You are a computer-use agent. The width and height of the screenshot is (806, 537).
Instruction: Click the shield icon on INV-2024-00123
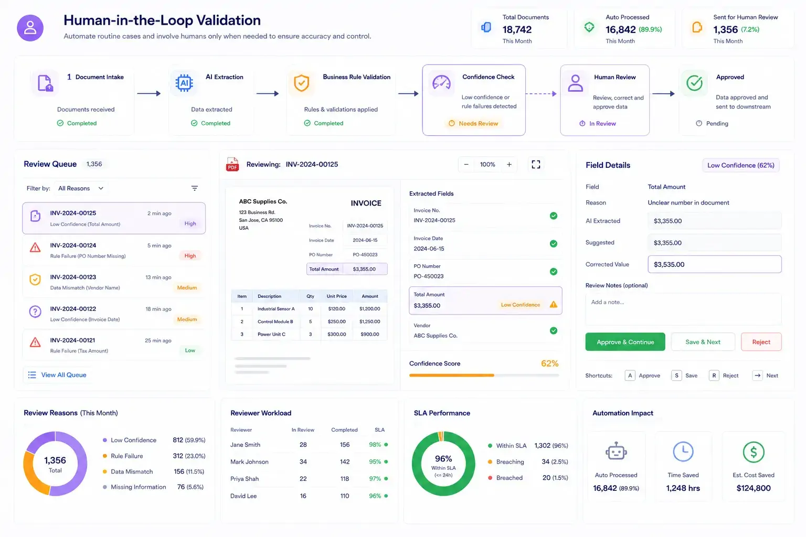[x=35, y=280]
